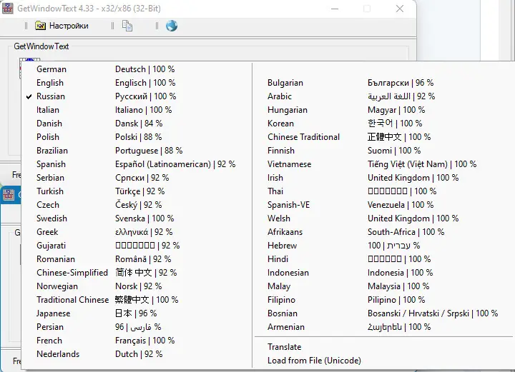
Task: Select Swedish language entry
Action: tap(137, 218)
